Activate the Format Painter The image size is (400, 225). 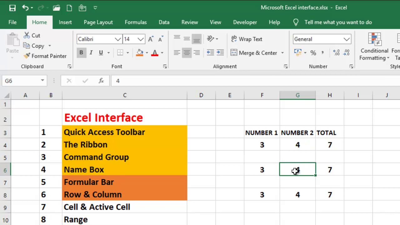point(45,56)
